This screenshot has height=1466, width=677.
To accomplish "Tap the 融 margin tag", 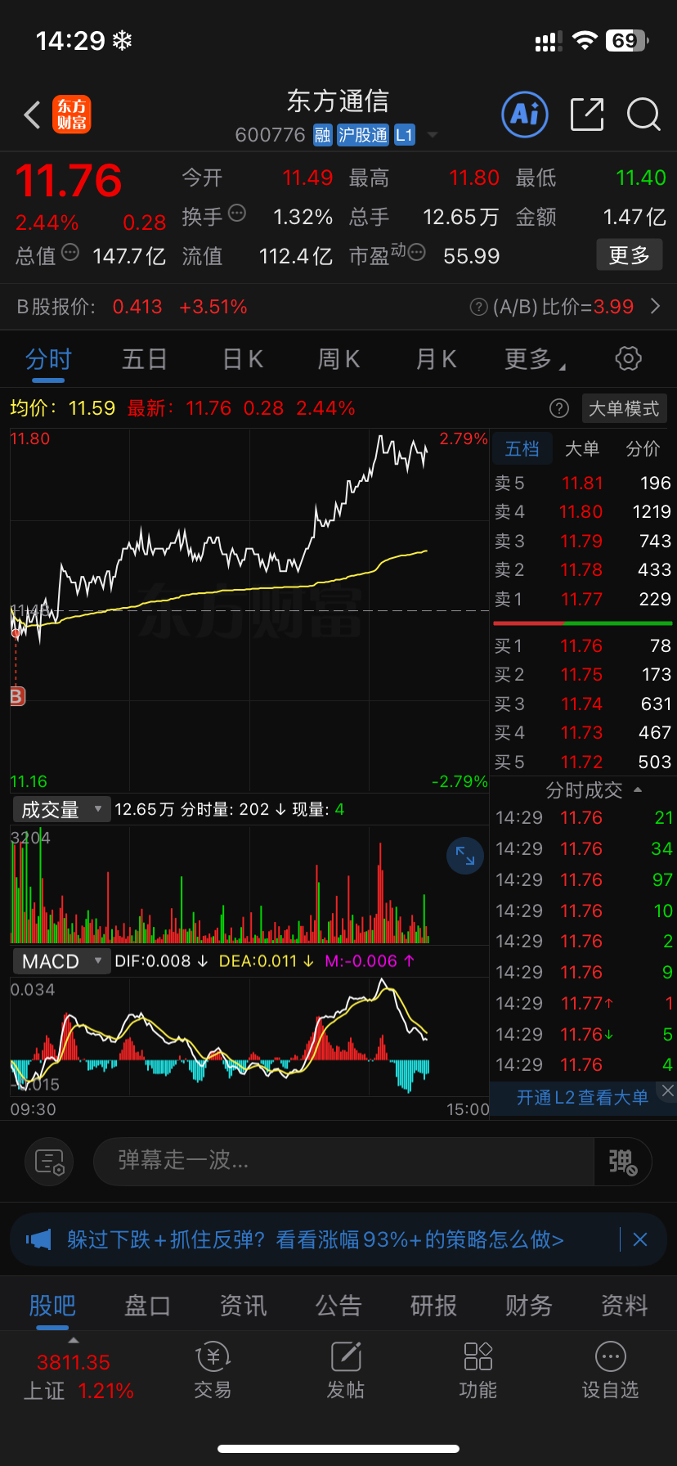I will tap(323, 135).
